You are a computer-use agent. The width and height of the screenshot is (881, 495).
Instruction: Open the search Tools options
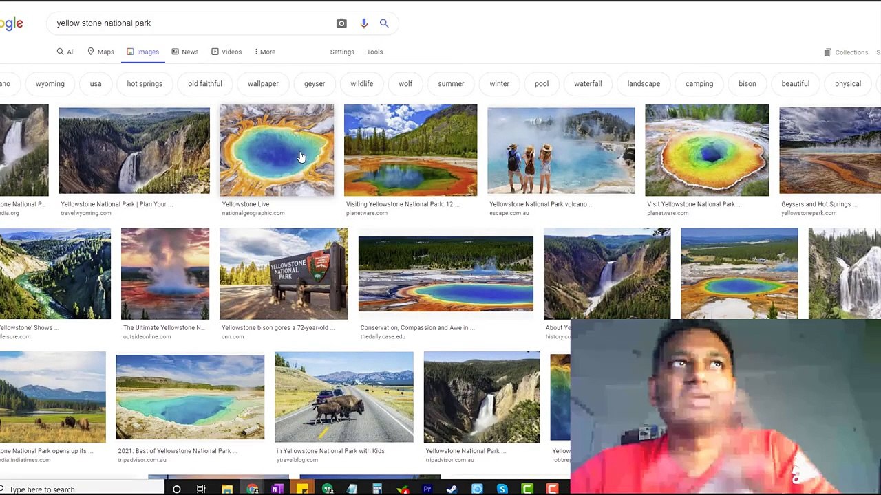coord(374,52)
